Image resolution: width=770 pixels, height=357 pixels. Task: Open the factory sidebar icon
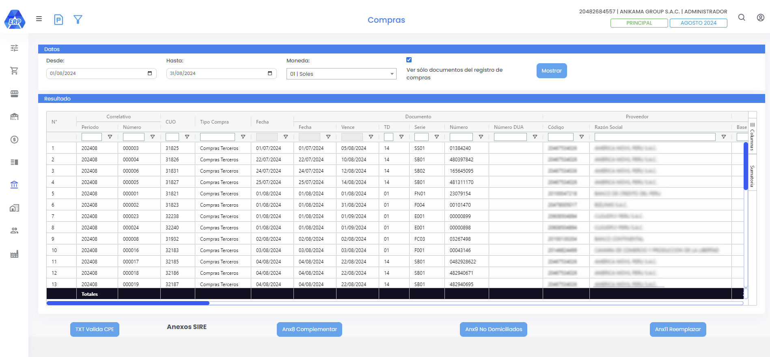[x=14, y=254]
